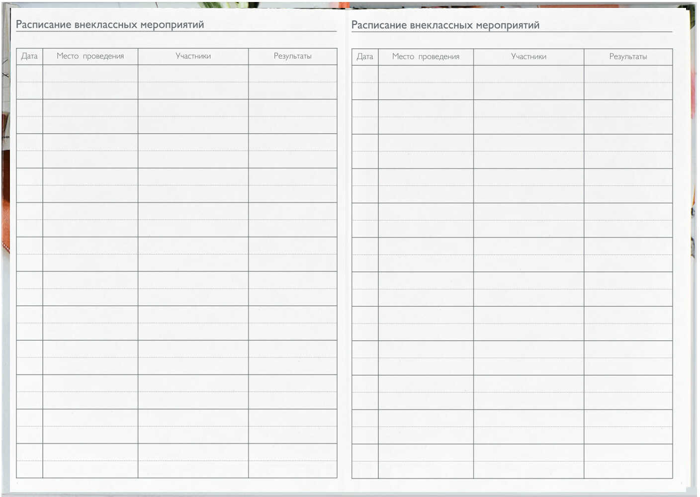Select the 'Дата' header on left page
This screenshot has width=700, height=497.
tap(29, 56)
